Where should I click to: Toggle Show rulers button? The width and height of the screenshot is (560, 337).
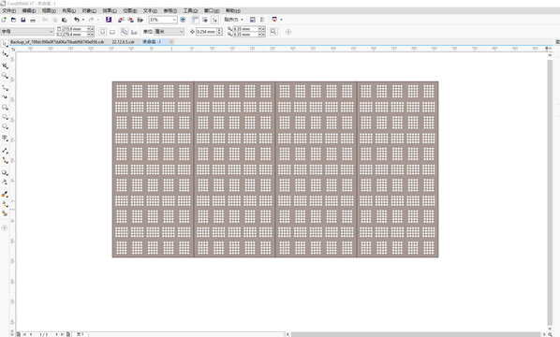tap(196, 20)
